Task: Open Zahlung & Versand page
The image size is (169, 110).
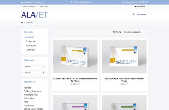Action: 32,91
